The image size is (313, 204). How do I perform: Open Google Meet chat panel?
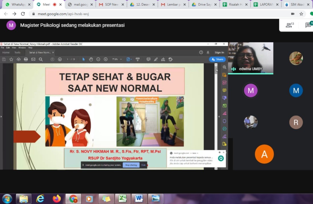pos(309,25)
